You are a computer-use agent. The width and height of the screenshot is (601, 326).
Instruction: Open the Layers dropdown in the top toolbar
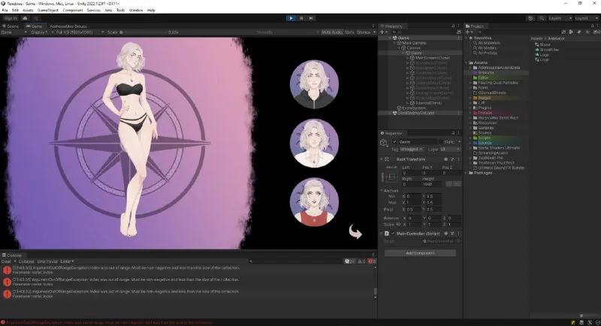tap(560, 18)
